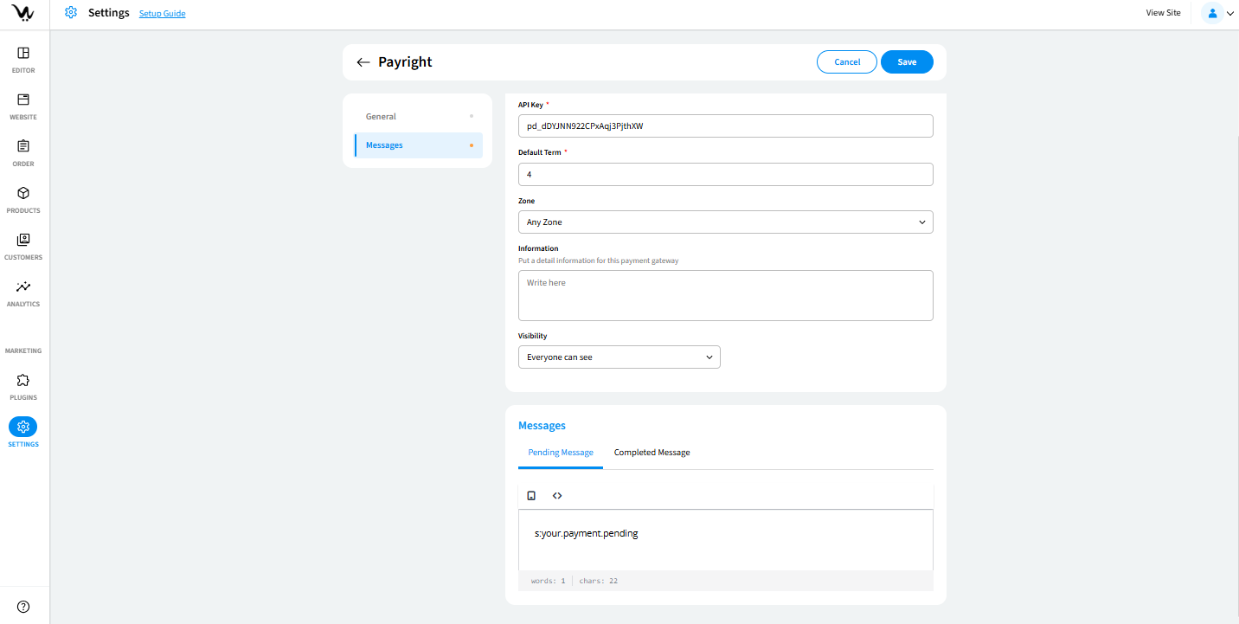Switch to Completed Message tab
The width and height of the screenshot is (1239, 624).
pyautogui.click(x=652, y=453)
